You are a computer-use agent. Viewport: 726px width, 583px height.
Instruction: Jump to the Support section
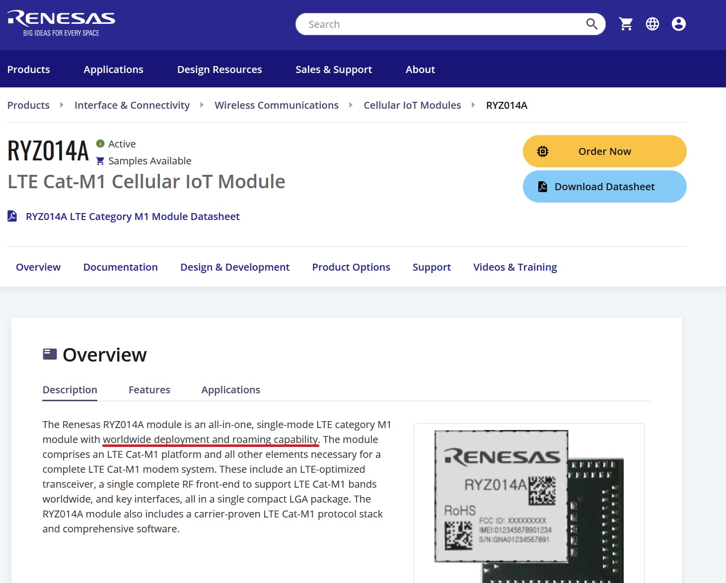pos(432,267)
